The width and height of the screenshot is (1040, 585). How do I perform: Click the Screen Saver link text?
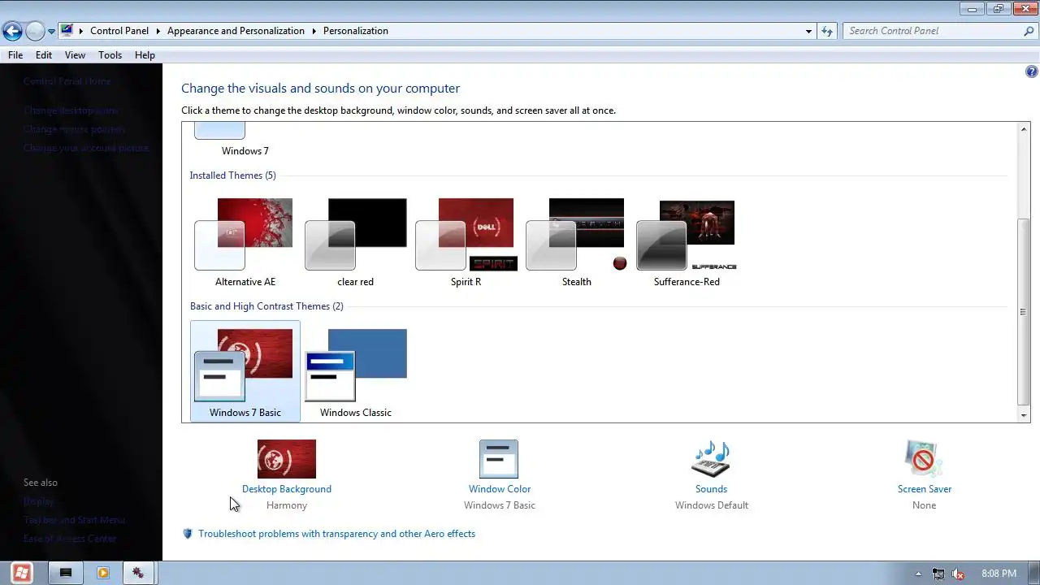[x=924, y=489]
